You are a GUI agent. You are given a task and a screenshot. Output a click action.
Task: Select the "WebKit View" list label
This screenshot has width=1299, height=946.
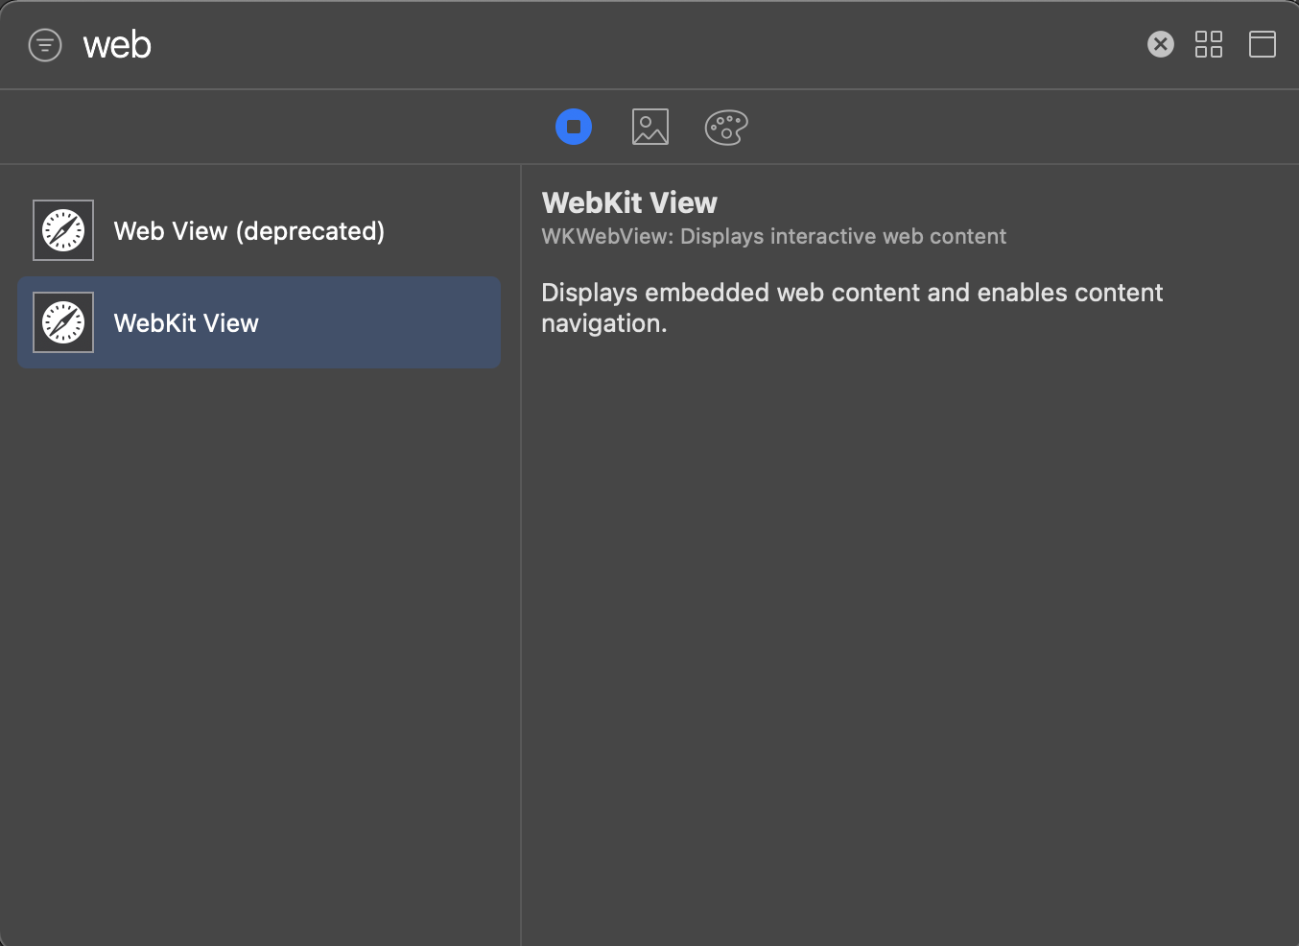coord(186,323)
